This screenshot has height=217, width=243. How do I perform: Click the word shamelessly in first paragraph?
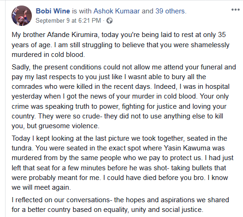[x=210, y=45]
